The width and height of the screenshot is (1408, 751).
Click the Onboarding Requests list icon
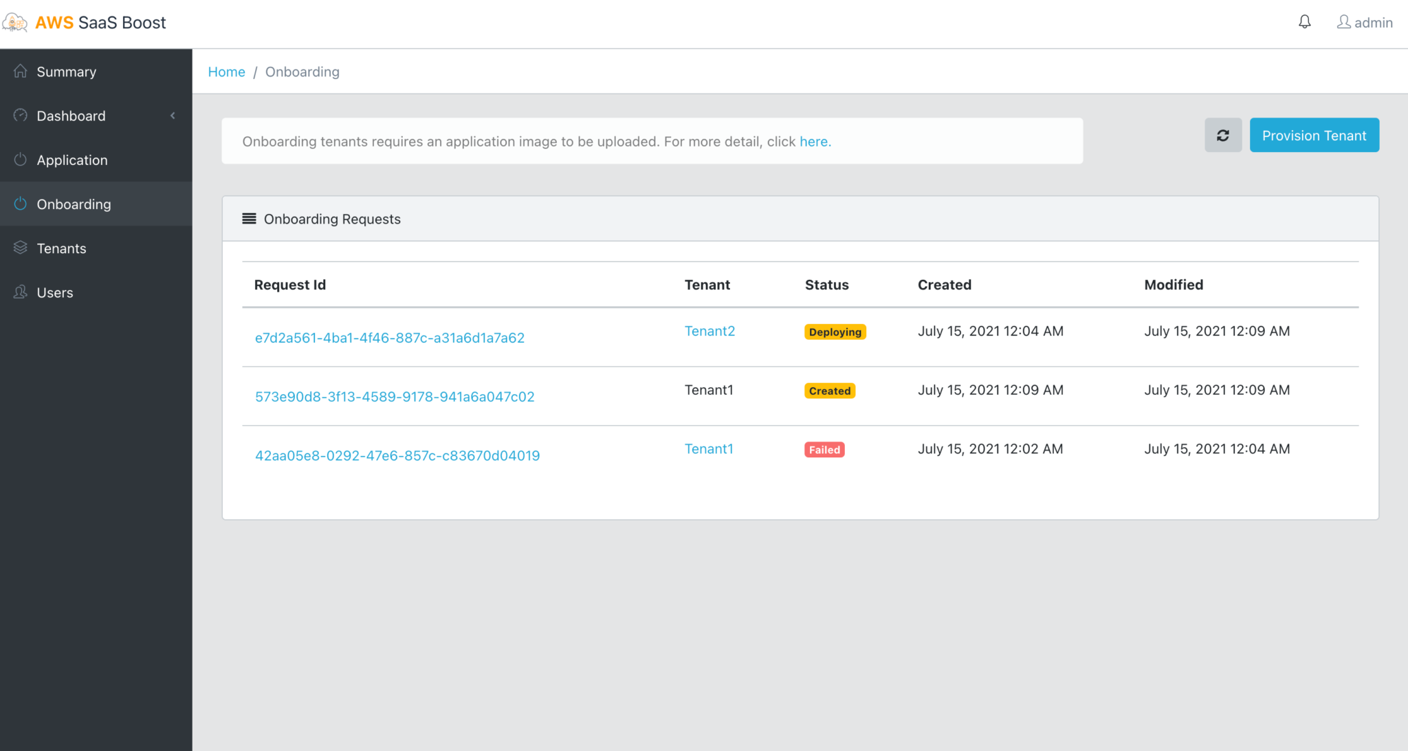point(248,219)
